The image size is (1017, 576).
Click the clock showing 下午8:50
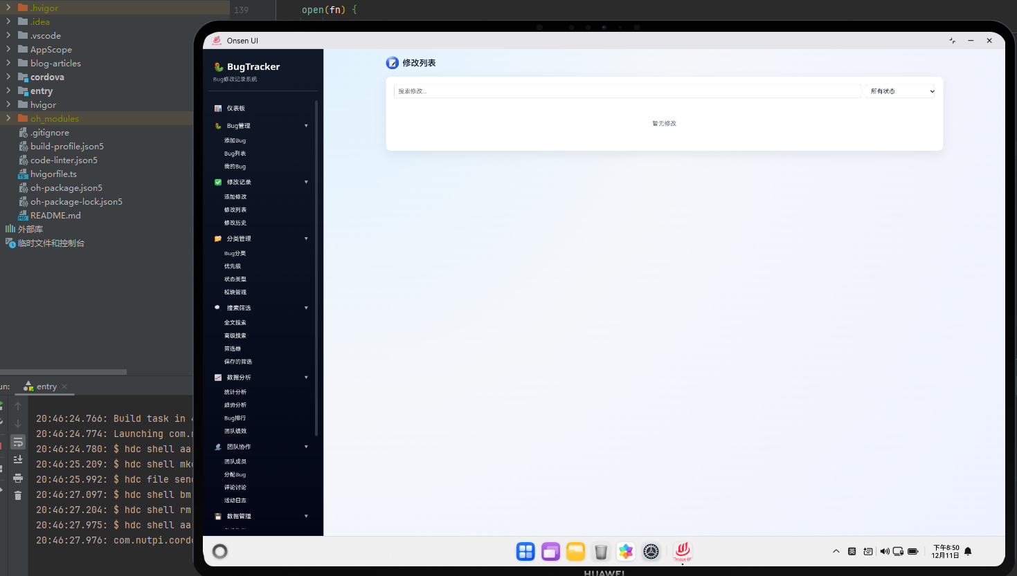pos(946,548)
